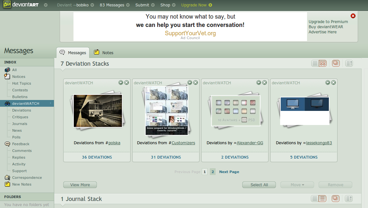368x208 pixels.
Task: Open the Deviant ~bobiko dropdown arrow
Action: click(x=92, y=5)
